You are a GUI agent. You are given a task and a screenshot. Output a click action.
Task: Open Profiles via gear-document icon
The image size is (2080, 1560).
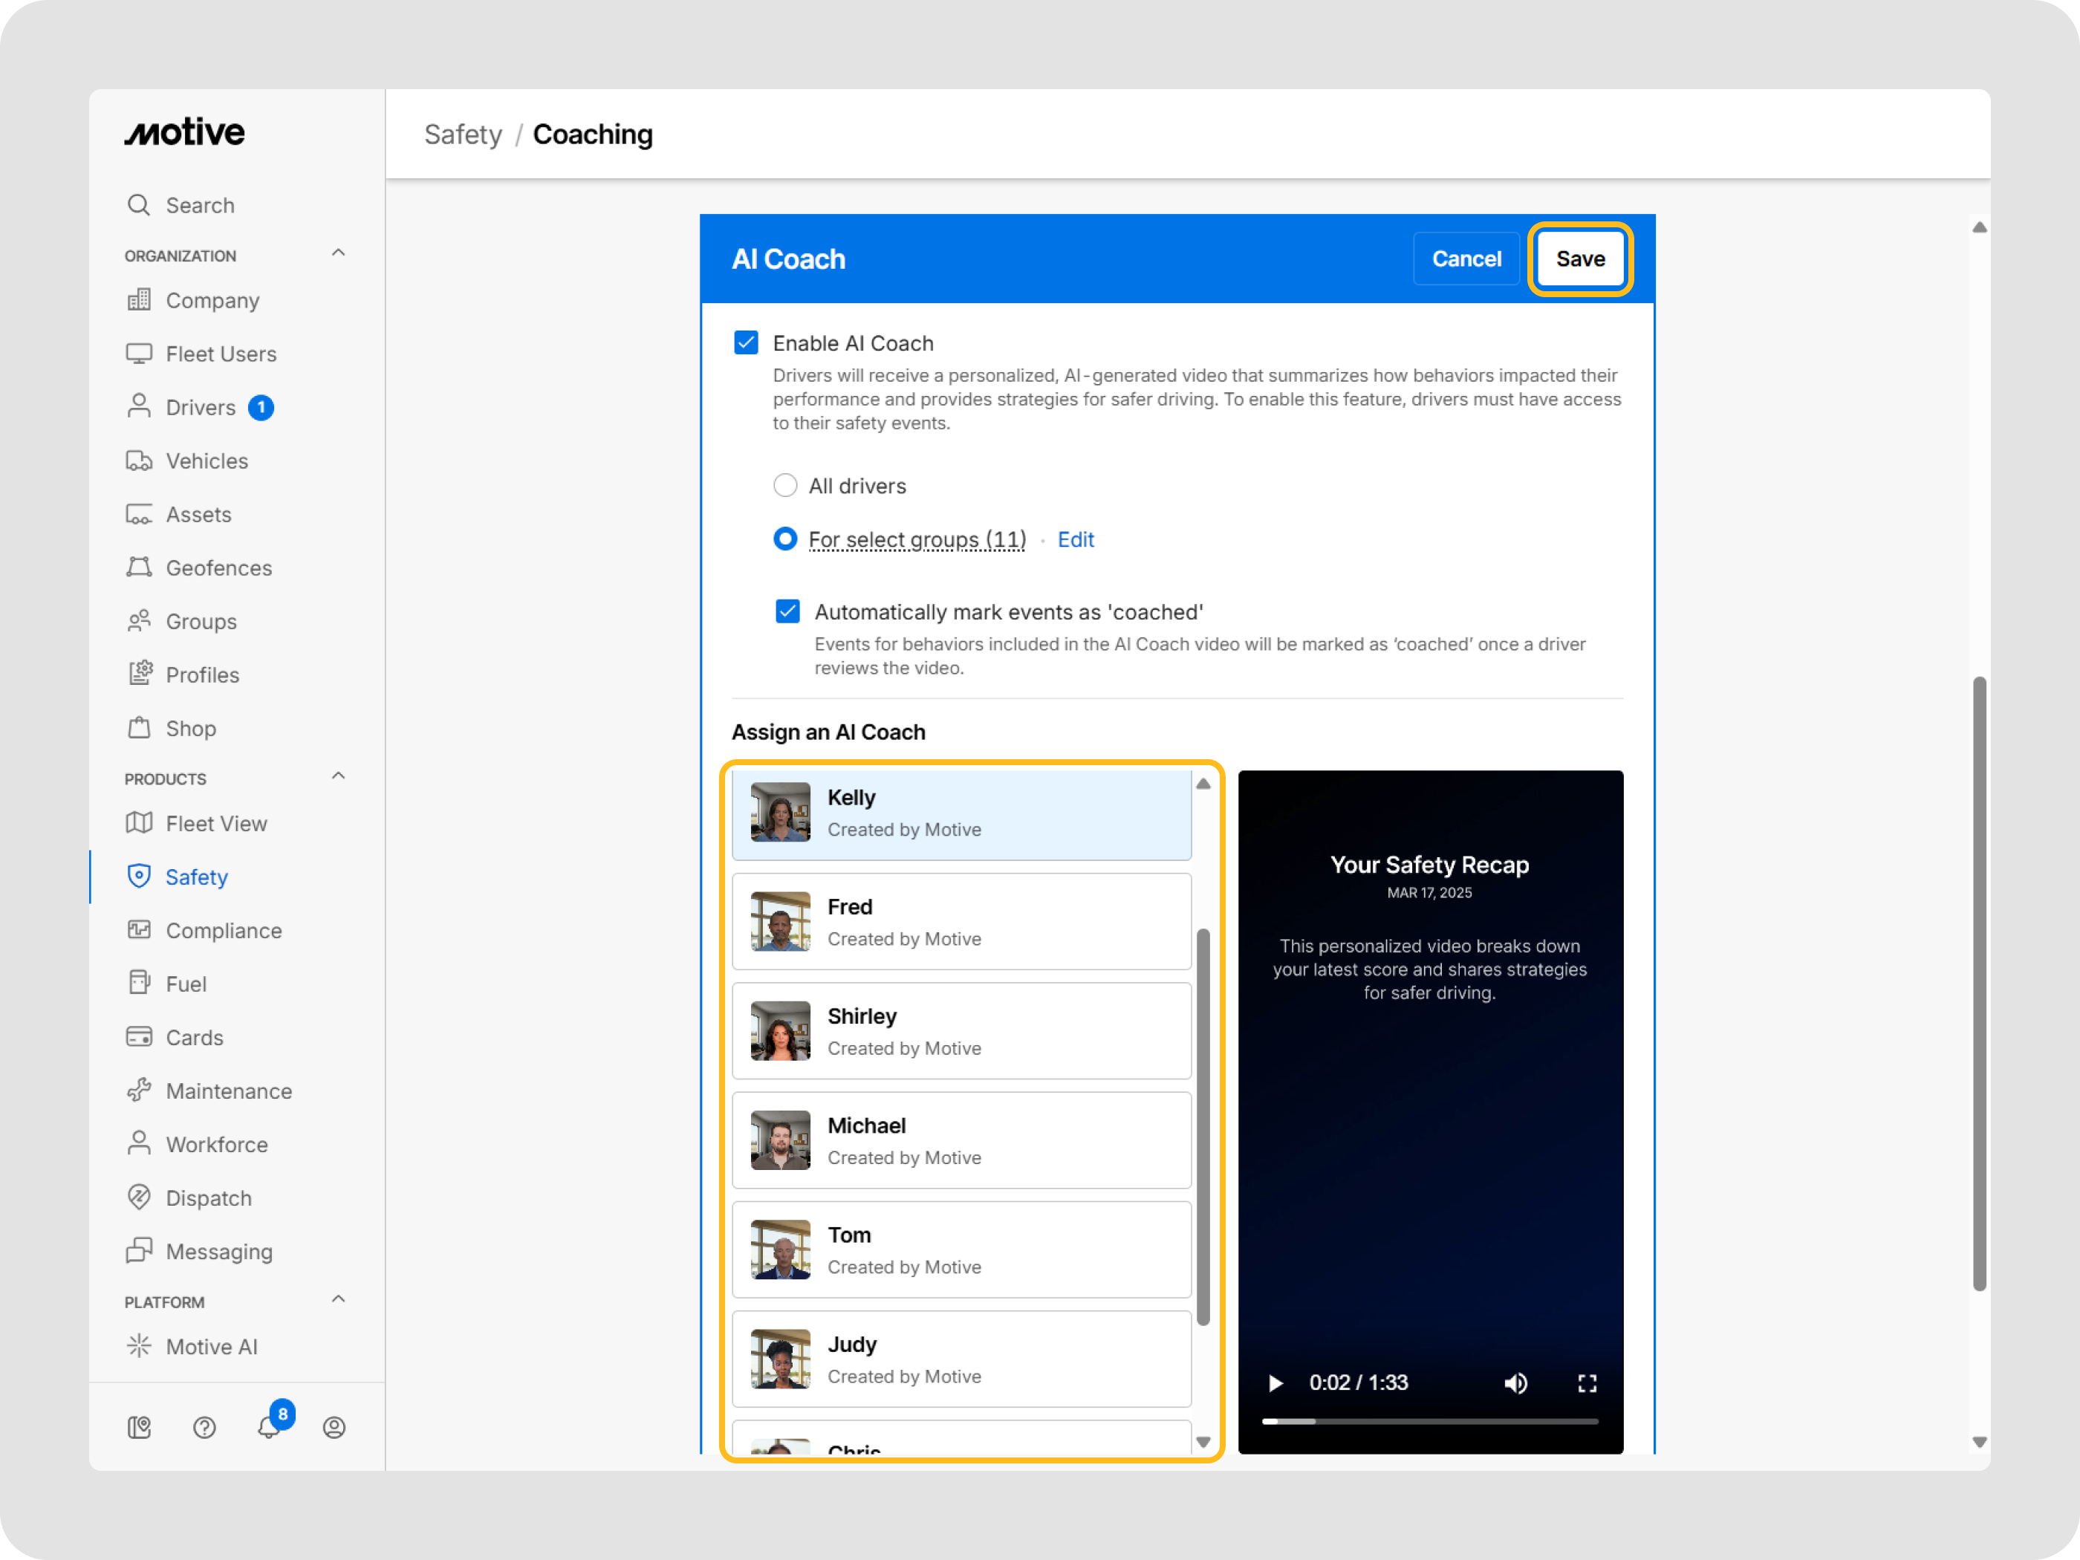click(x=139, y=675)
